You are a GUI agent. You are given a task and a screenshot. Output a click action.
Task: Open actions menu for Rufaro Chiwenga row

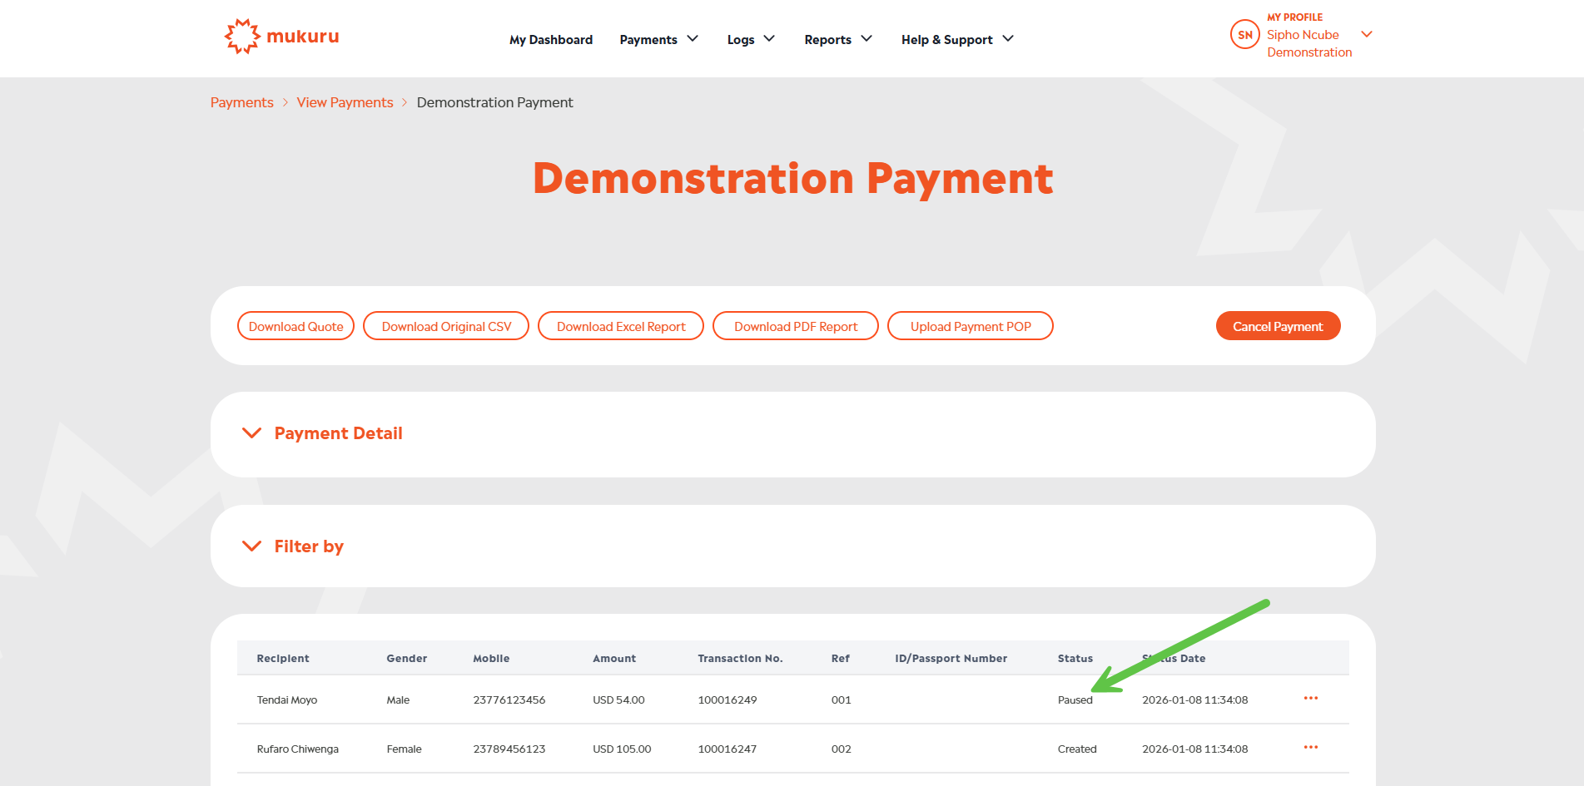click(x=1310, y=748)
